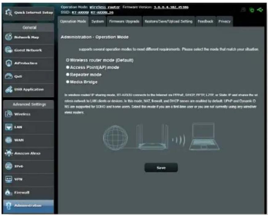
Task: Click the 5G SSID link
Action: [102, 12]
